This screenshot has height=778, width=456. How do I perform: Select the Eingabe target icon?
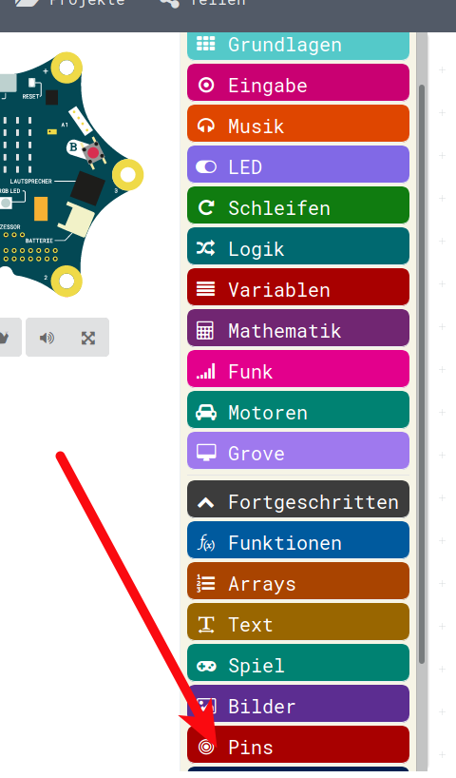tap(206, 86)
